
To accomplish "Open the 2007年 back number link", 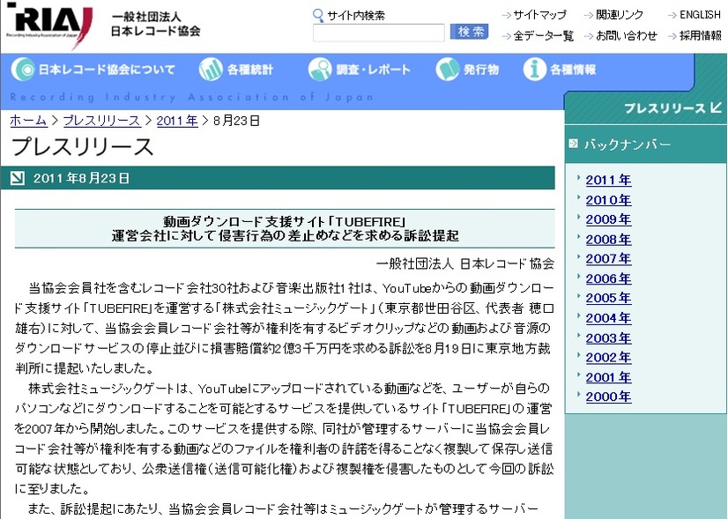I will pos(608,259).
